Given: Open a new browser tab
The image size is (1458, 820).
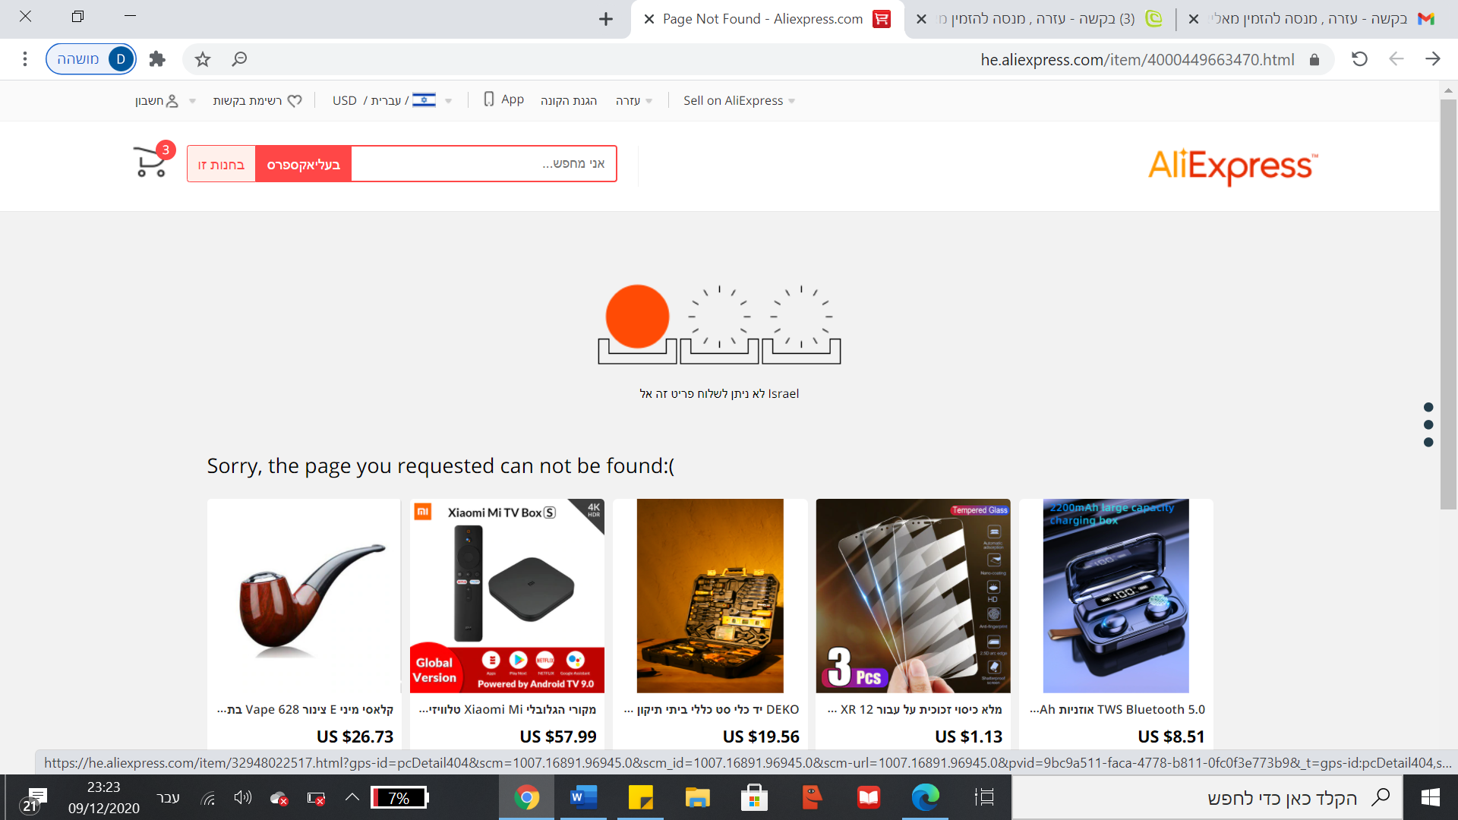Looking at the screenshot, I should coord(605,19).
